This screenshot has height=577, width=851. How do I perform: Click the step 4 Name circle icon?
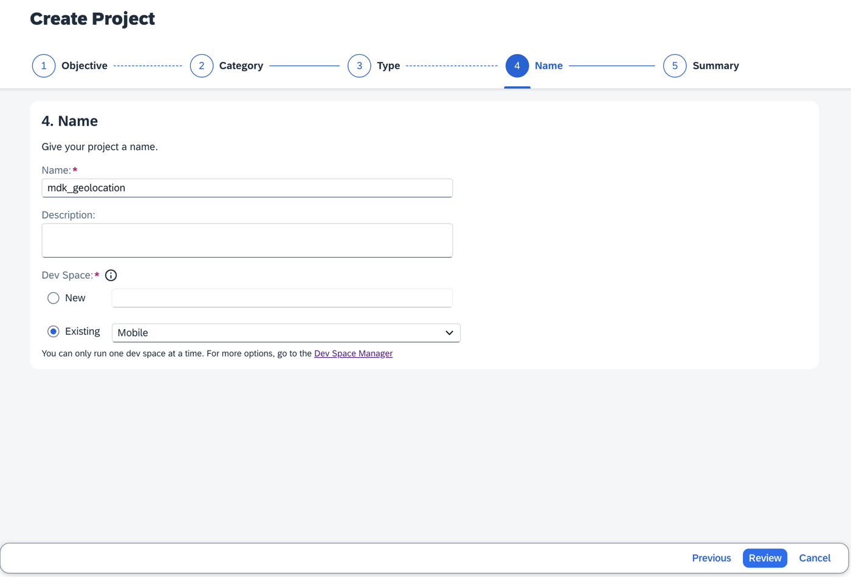(517, 66)
